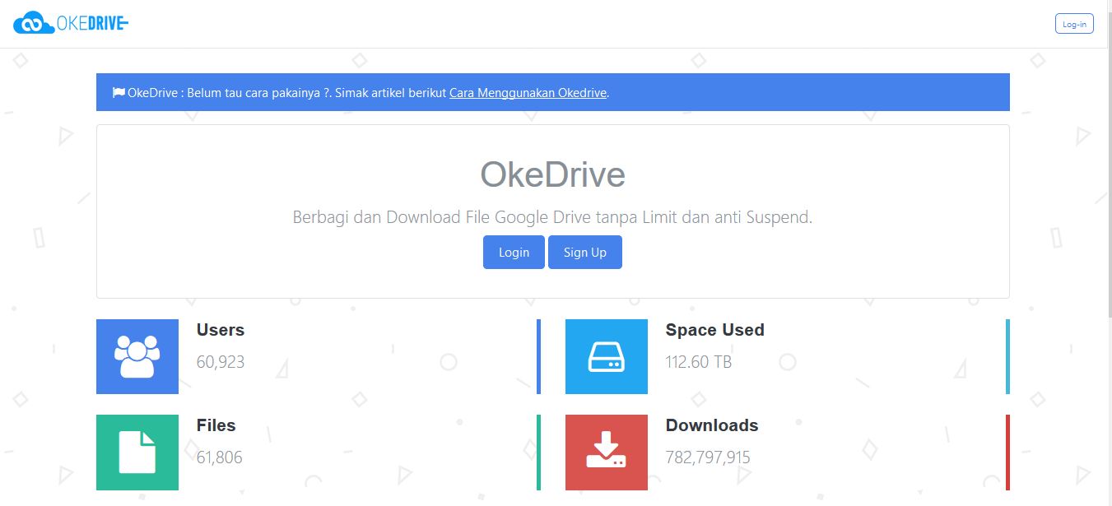This screenshot has width=1112, height=506.
Task: Click the flag icon in blue banner
Action: tap(119, 92)
